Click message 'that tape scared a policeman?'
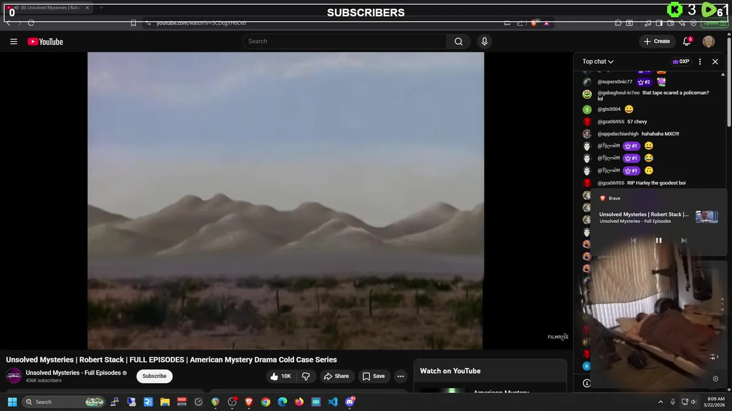Viewport: 732px width, 411px height. 675,92
